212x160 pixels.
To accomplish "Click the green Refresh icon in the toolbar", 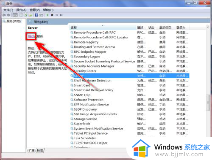I will [26, 15].
